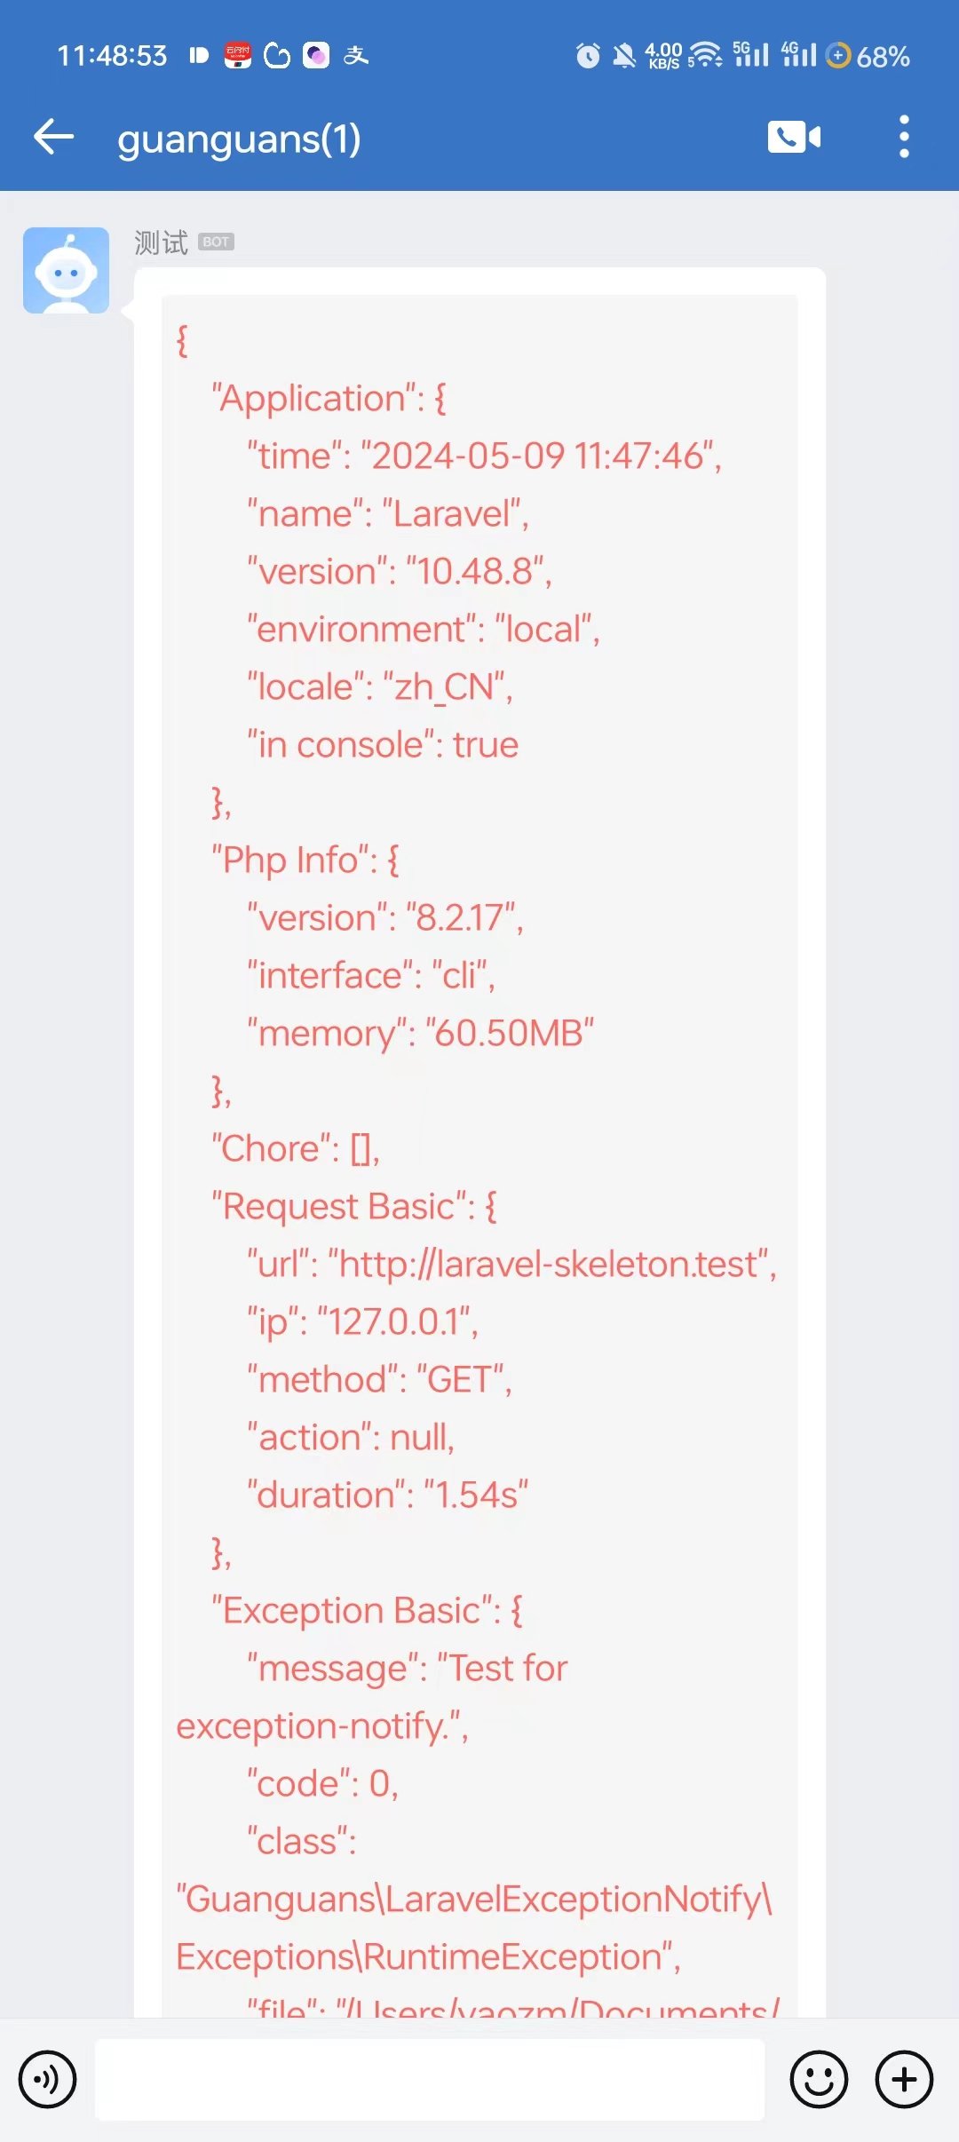959x2142 pixels.
Task: Tap the muted bell status icon
Action: coord(624,56)
